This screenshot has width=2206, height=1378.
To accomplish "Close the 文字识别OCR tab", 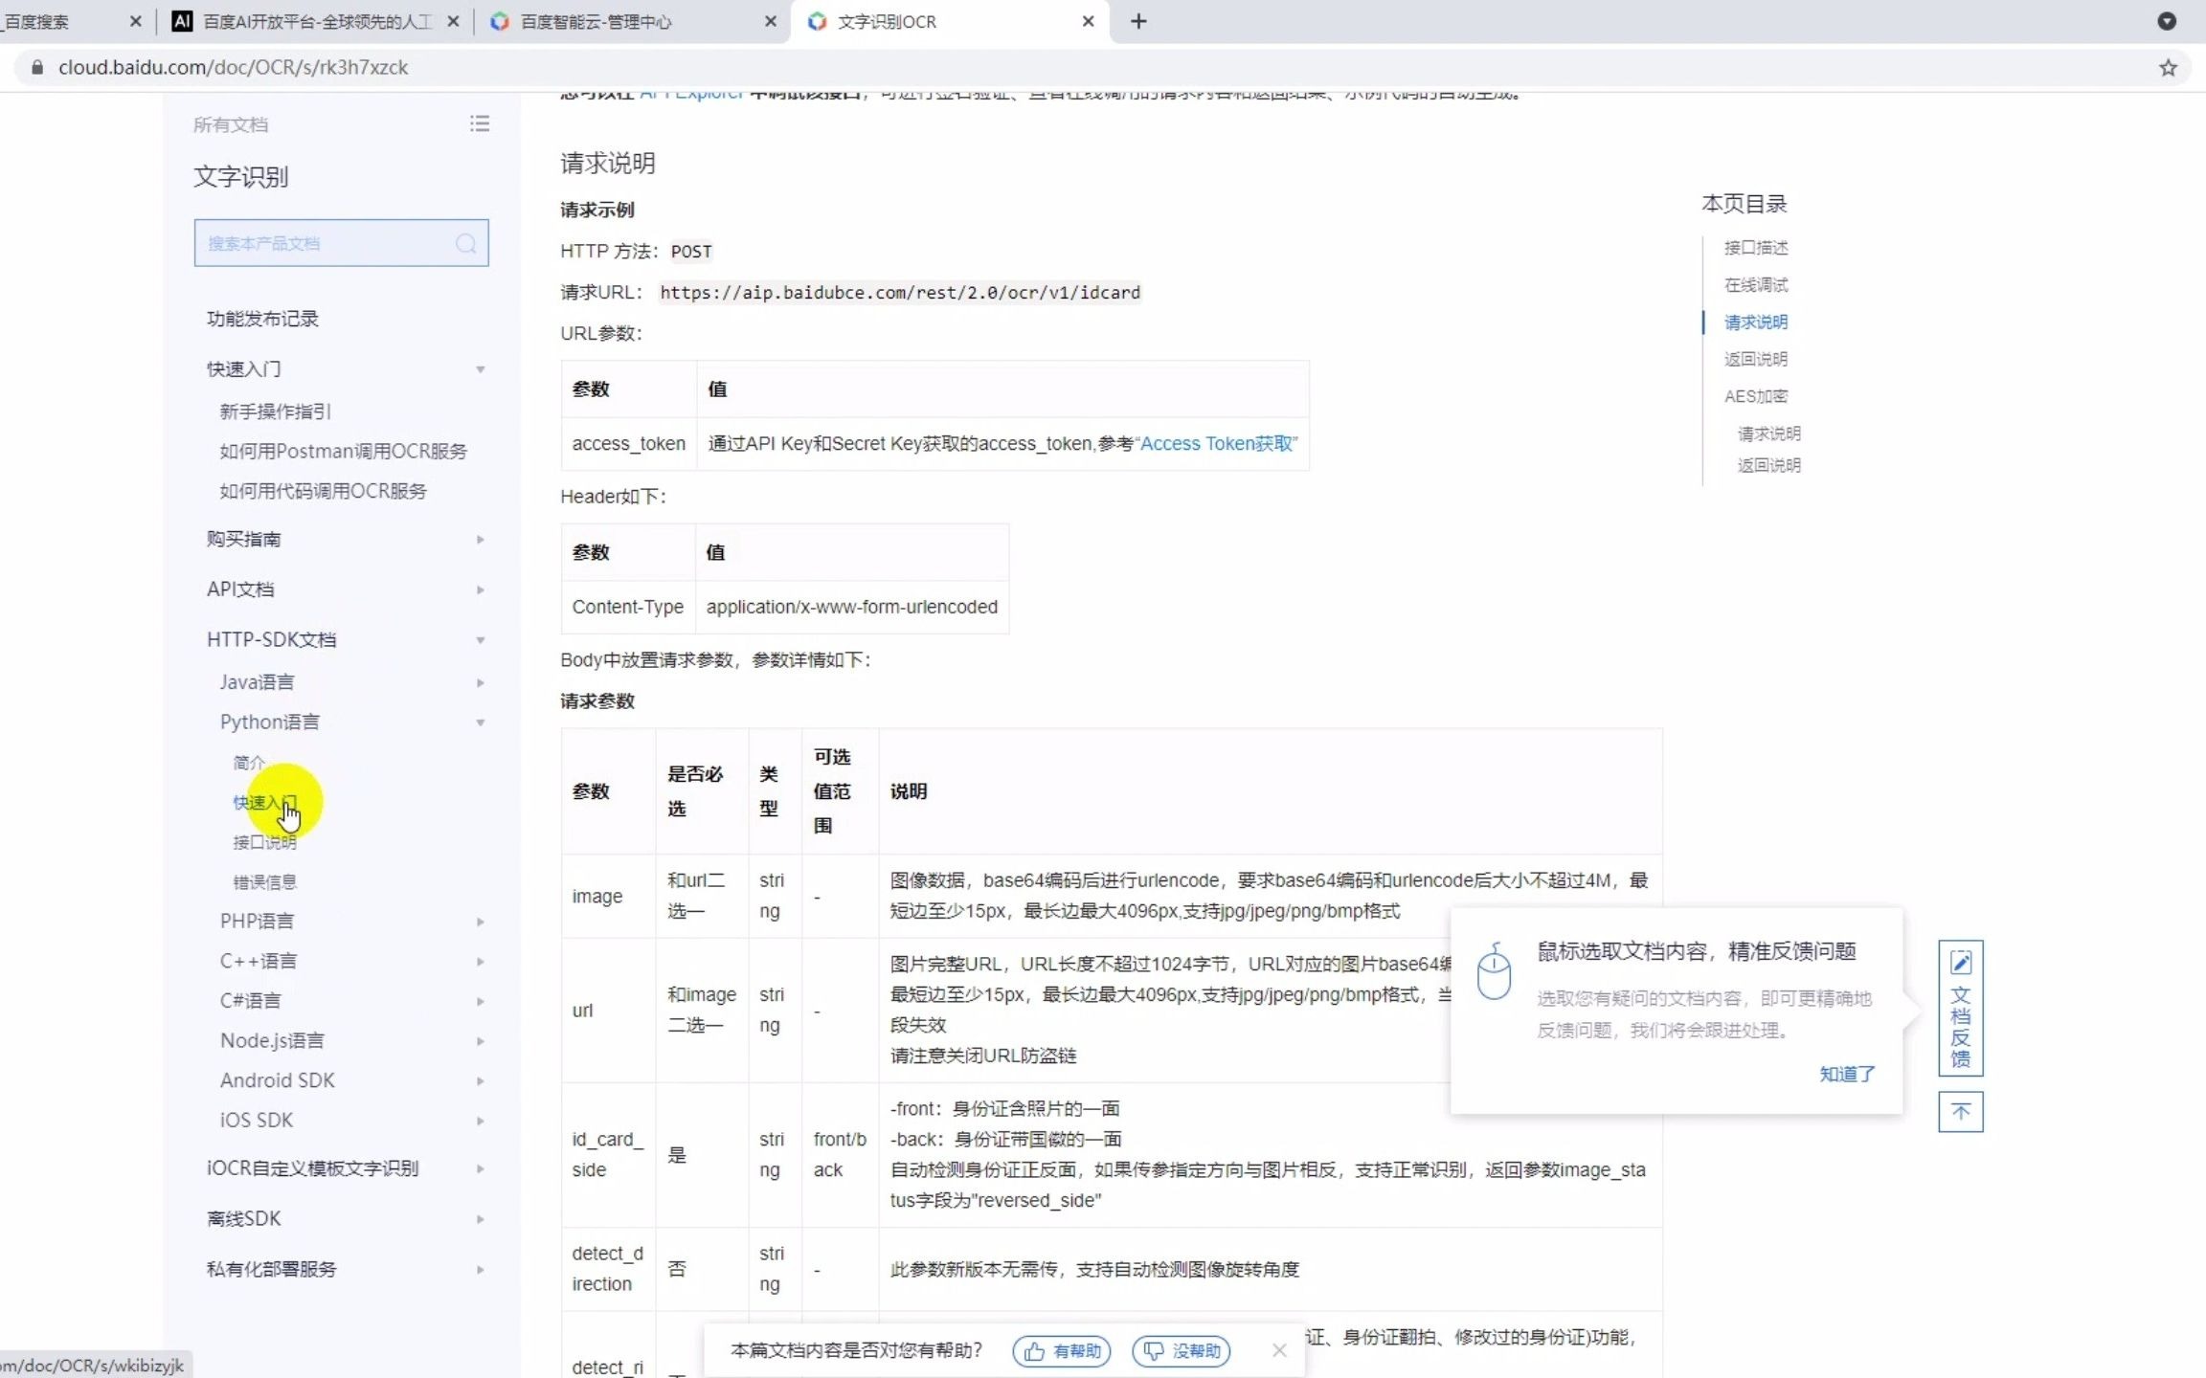I will pos(1088,21).
